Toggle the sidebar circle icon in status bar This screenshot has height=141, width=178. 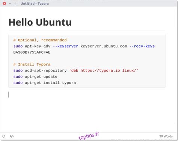pyautogui.click(x=4, y=136)
